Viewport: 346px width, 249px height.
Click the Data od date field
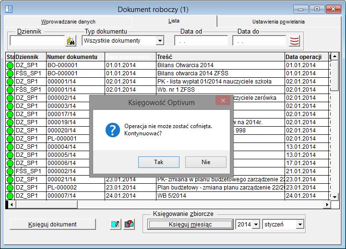[x=201, y=41]
